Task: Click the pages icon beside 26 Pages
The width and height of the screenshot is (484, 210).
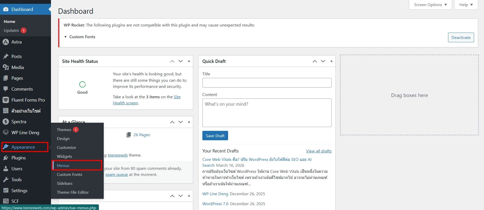Action: pos(129,135)
